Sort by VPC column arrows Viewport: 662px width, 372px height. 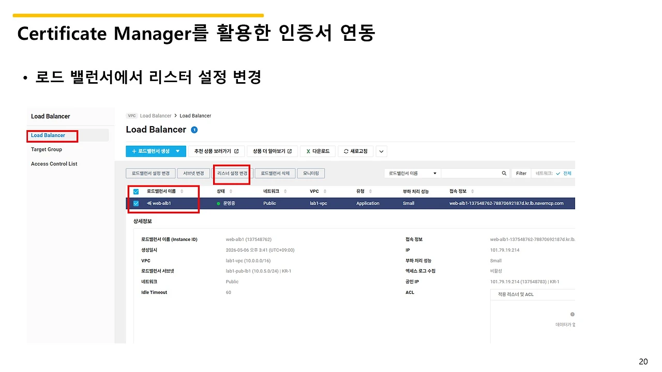tap(324, 191)
